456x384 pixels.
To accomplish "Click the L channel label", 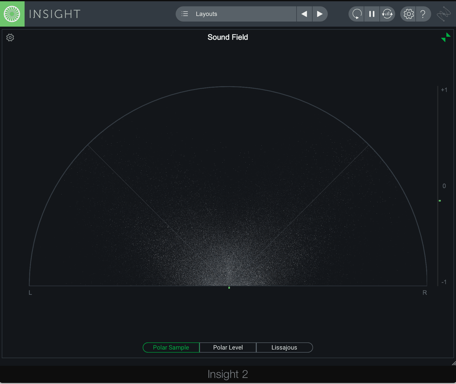I will click(x=30, y=293).
